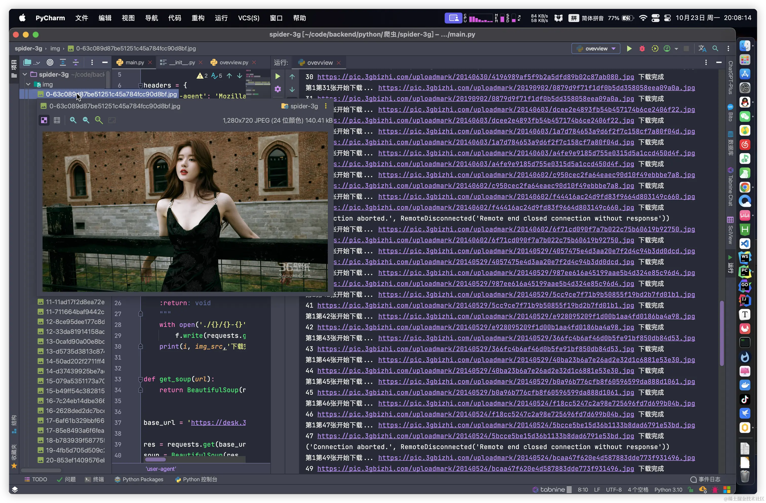The image size is (766, 503).
Task: Toggle chessboard background in image preview
Action: point(44,120)
